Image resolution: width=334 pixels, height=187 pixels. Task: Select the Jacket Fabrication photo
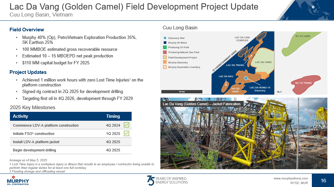[243, 139]
